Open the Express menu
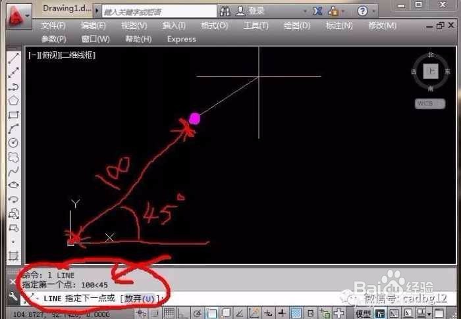The height and width of the screenshot is (319, 461). coord(181,39)
